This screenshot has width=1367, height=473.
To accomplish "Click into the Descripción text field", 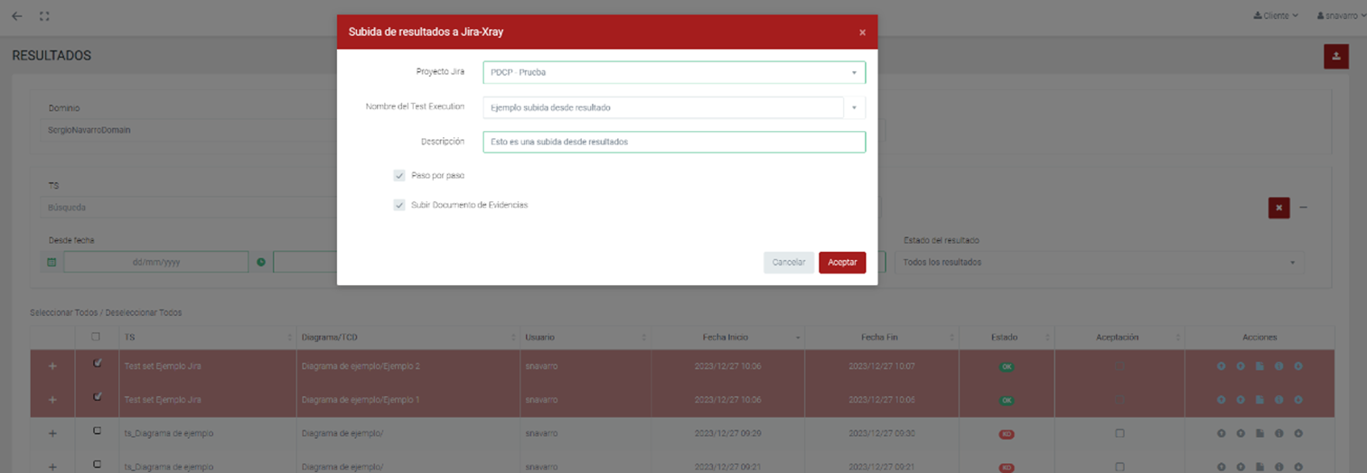I will pos(673,143).
